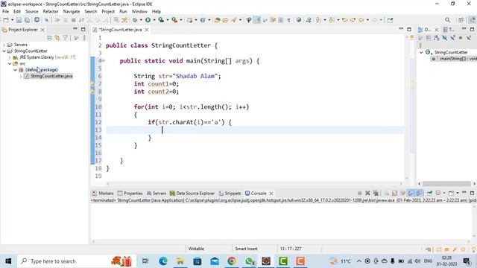Image resolution: width=477 pixels, height=268 pixels.
Task: Switch to Data Source Explorer tab
Action: (192, 194)
